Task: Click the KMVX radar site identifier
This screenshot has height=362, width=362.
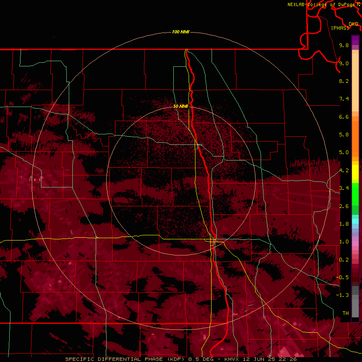Action: (x=232, y=359)
